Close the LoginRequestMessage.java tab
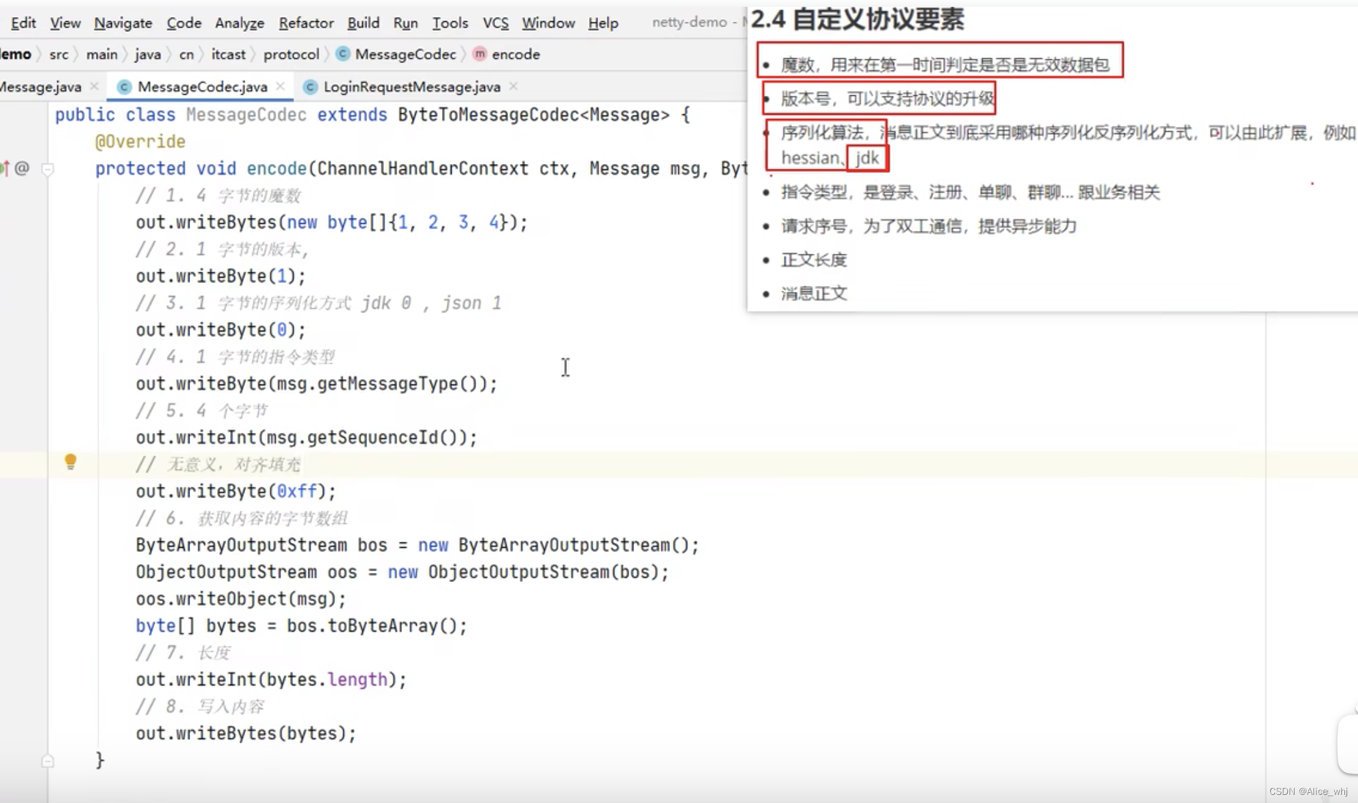This screenshot has width=1358, height=803. (x=514, y=86)
